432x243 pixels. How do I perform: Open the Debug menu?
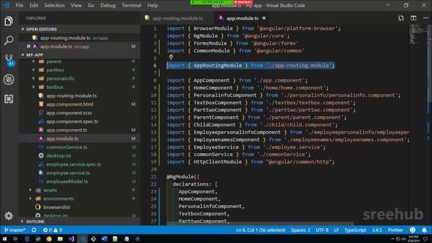coord(108,5)
